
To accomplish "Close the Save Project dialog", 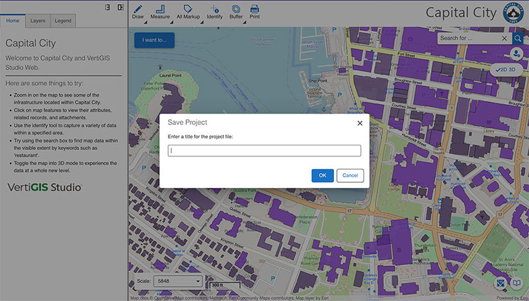I will pos(360,123).
